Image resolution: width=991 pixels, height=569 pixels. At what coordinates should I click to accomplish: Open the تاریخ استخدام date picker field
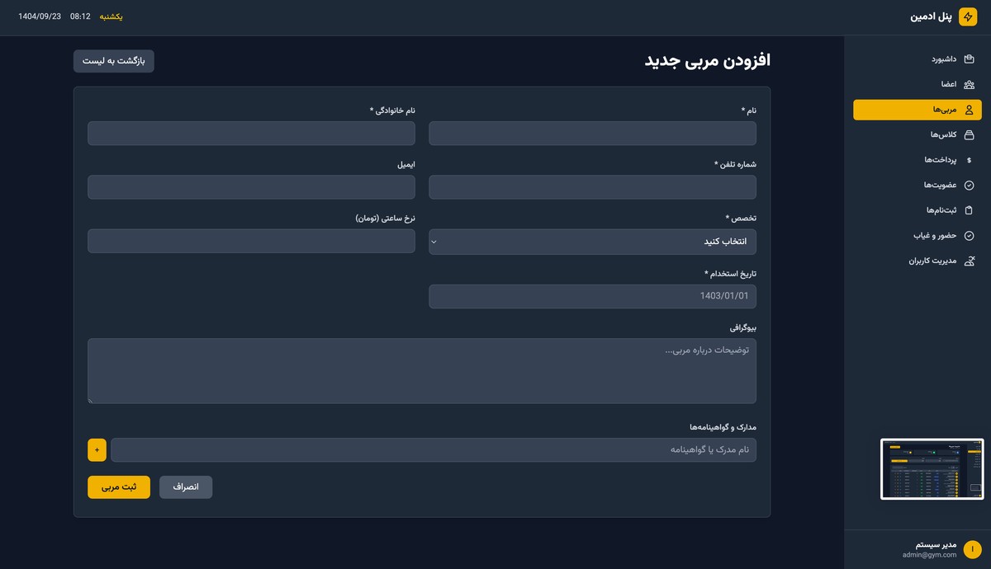pos(591,296)
